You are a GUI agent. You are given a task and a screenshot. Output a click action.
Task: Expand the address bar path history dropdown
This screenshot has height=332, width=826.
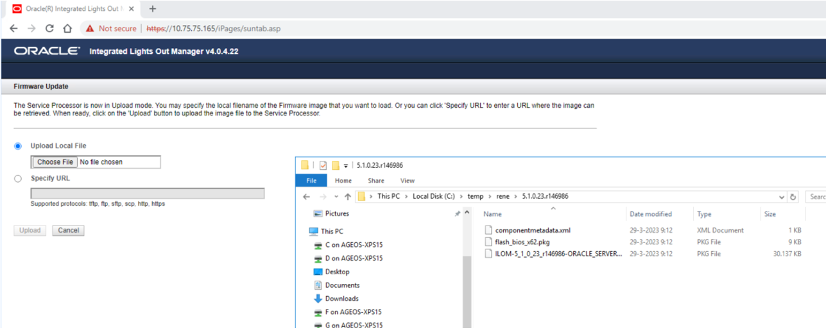(781, 197)
